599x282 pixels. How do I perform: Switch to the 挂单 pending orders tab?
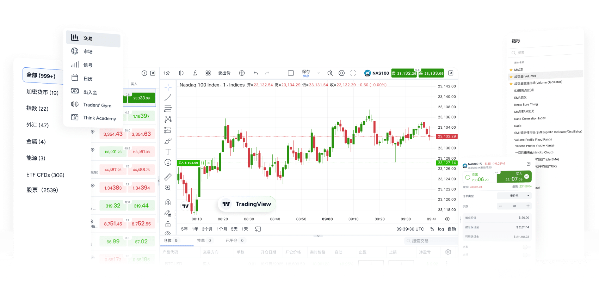(x=204, y=240)
